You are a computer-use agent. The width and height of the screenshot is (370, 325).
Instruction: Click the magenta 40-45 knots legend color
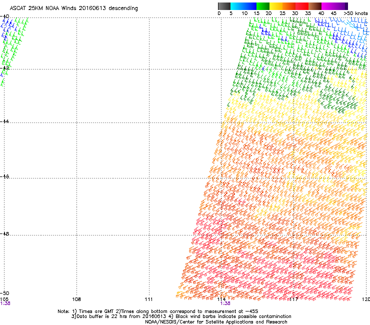click(x=328, y=6)
